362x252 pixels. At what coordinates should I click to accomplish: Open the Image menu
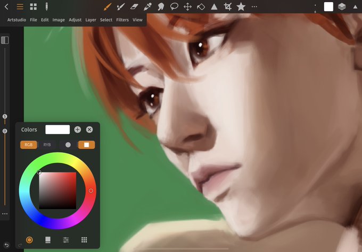[x=59, y=20]
